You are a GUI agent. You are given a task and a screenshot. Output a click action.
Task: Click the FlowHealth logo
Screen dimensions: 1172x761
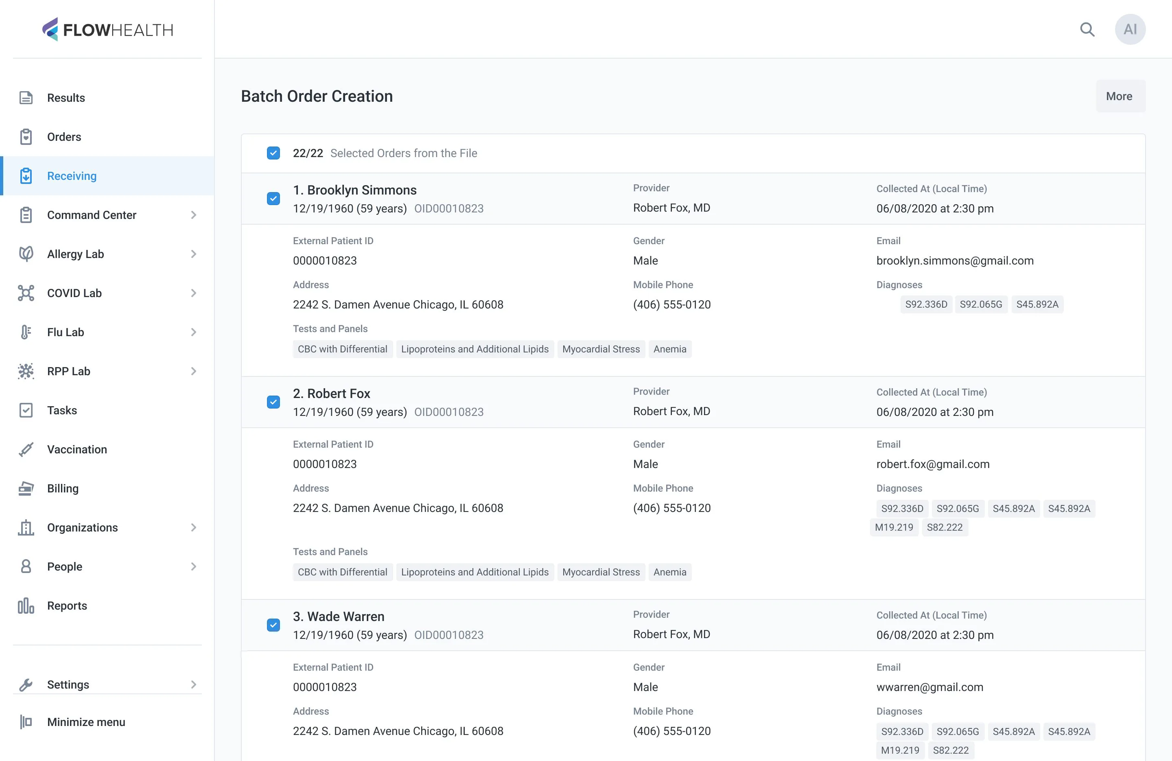[107, 30]
